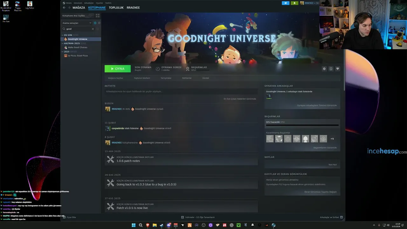Click the friend avatar in wishlist section
The height and width of the screenshot is (229, 407).
coord(269,96)
